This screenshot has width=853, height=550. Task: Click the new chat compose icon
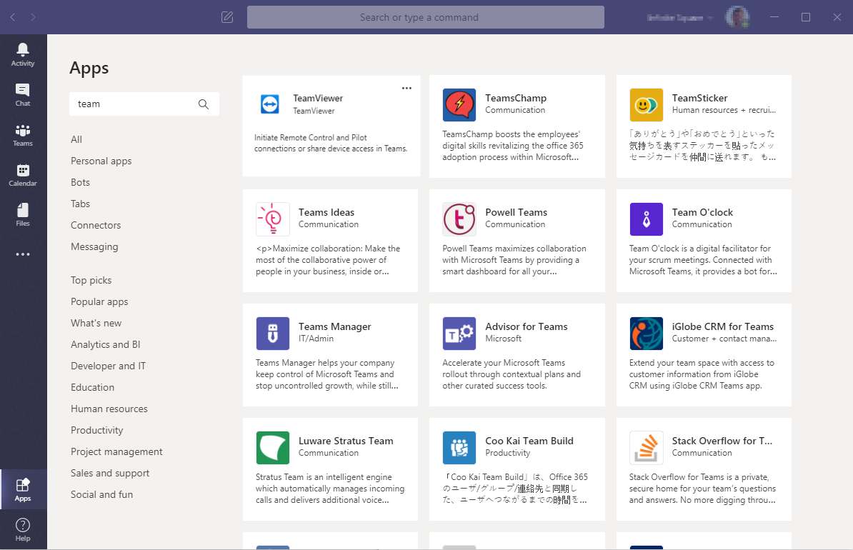pyautogui.click(x=227, y=17)
